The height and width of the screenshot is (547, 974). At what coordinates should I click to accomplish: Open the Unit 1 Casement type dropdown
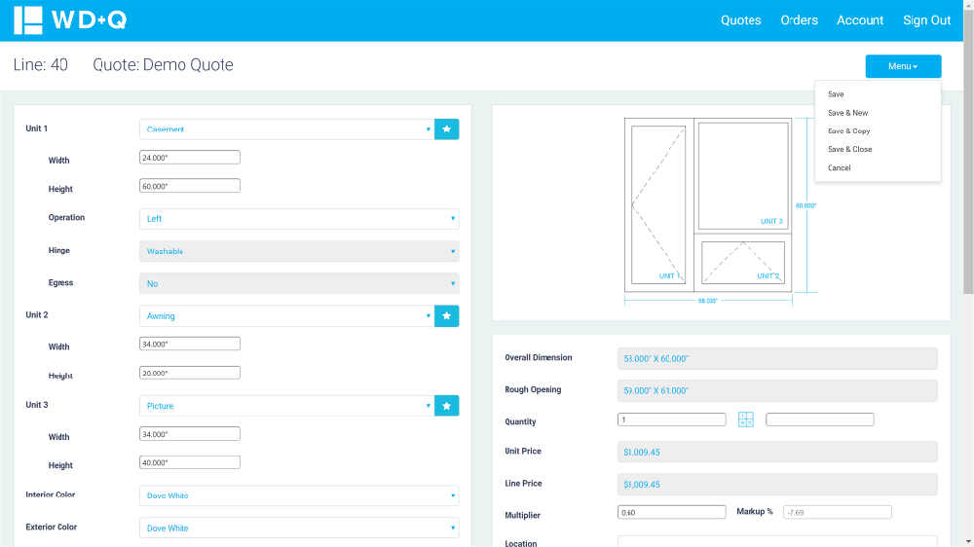pos(286,129)
